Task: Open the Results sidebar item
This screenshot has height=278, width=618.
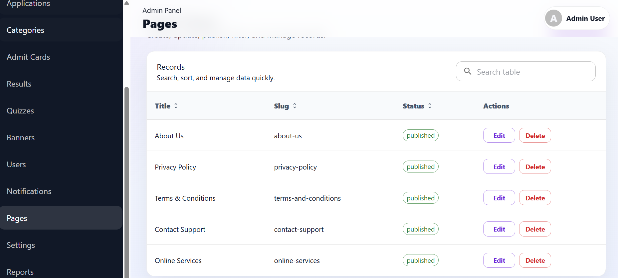Action: [x=61, y=84]
